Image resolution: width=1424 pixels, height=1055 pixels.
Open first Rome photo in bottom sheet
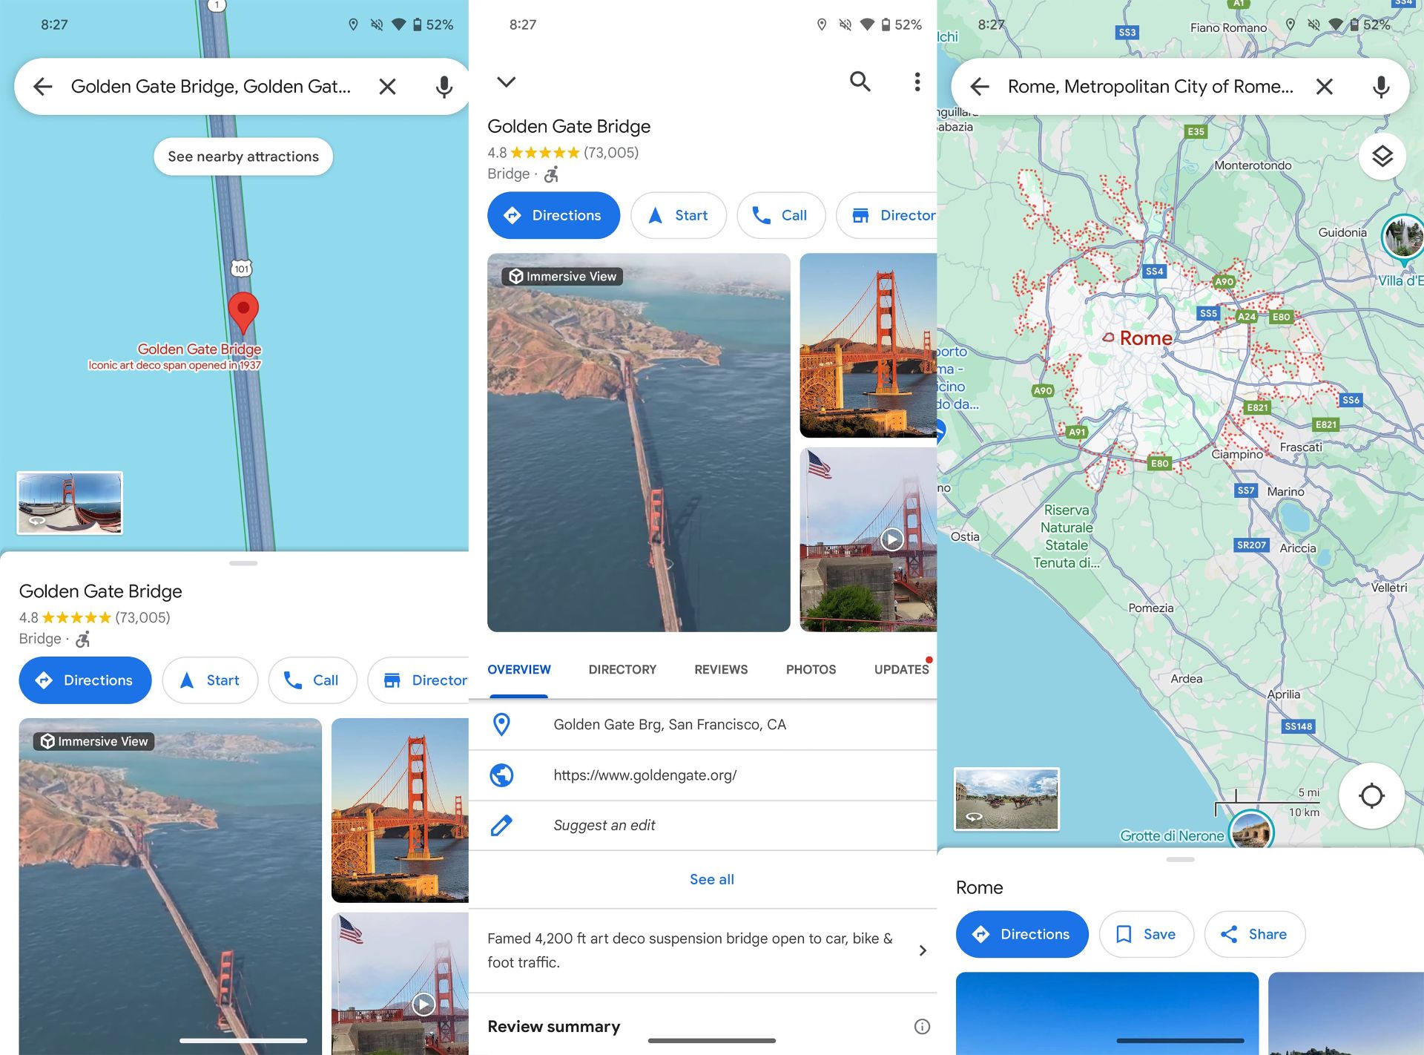click(x=1107, y=1013)
